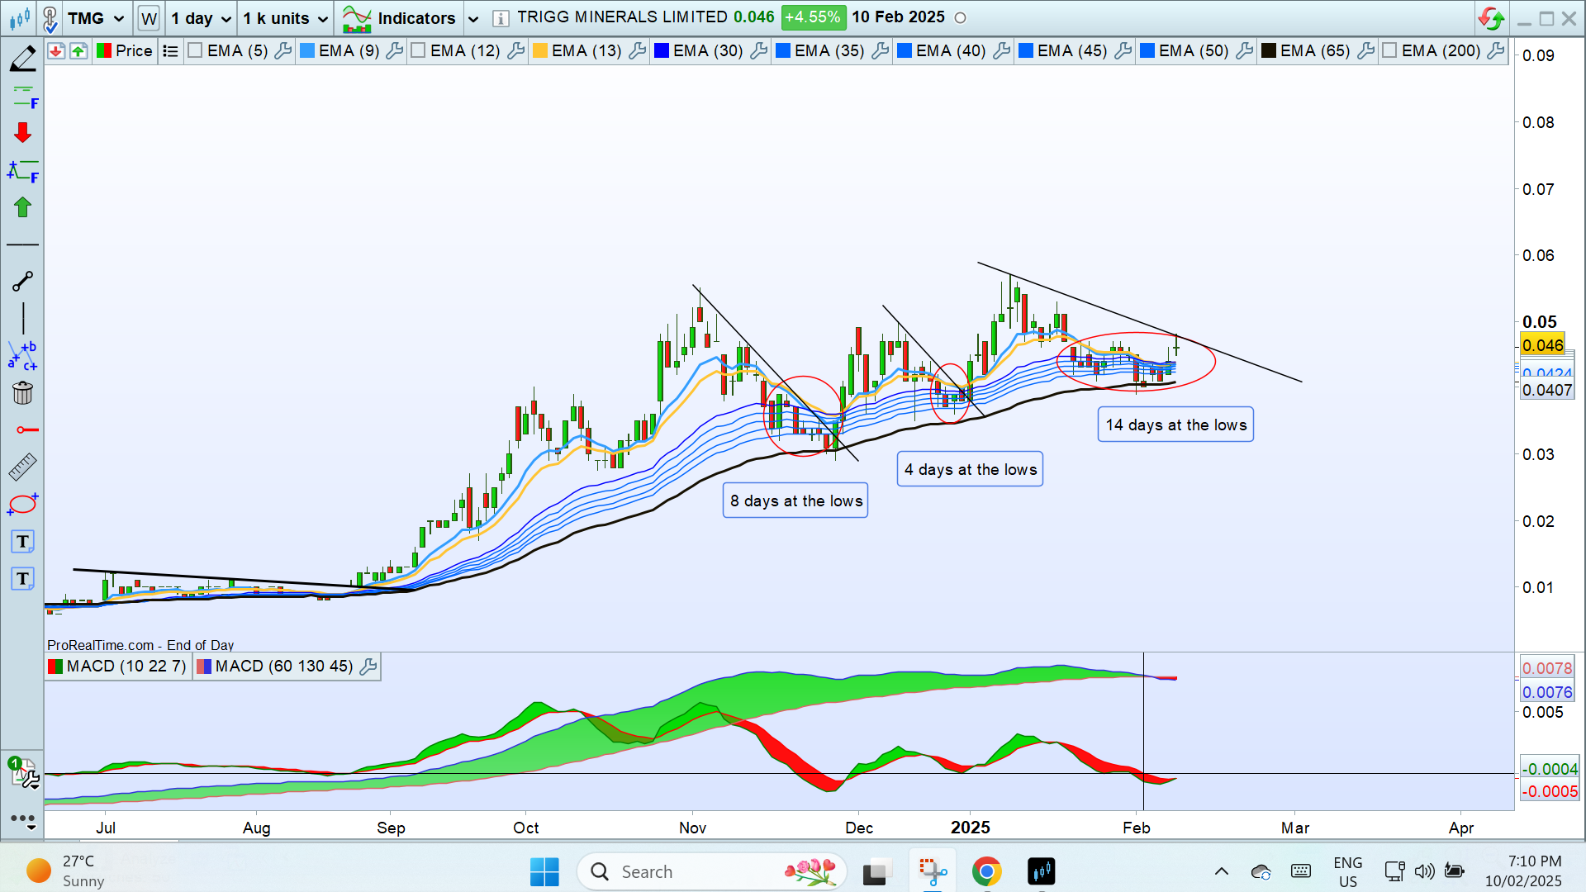Open the TMG ticker dropdown
1586x892 pixels.
click(x=96, y=18)
